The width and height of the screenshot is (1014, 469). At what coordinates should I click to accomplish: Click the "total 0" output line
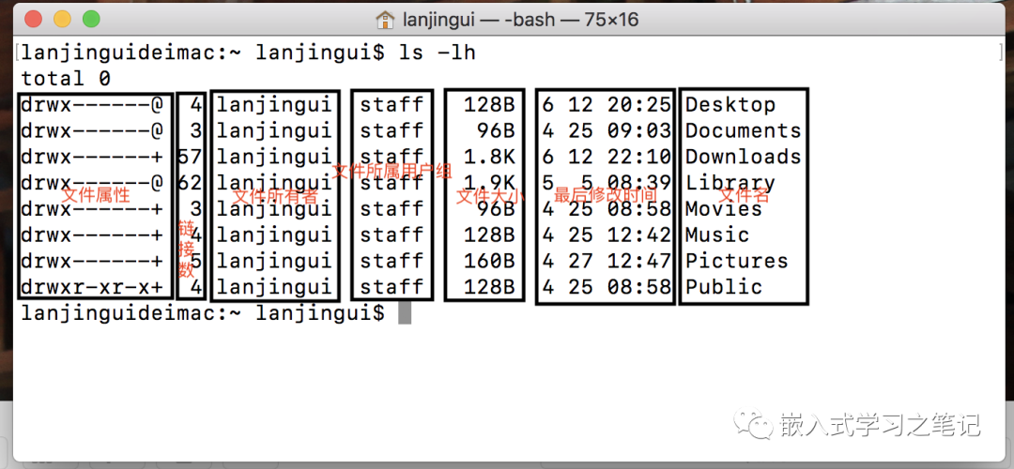pyautogui.click(x=66, y=79)
